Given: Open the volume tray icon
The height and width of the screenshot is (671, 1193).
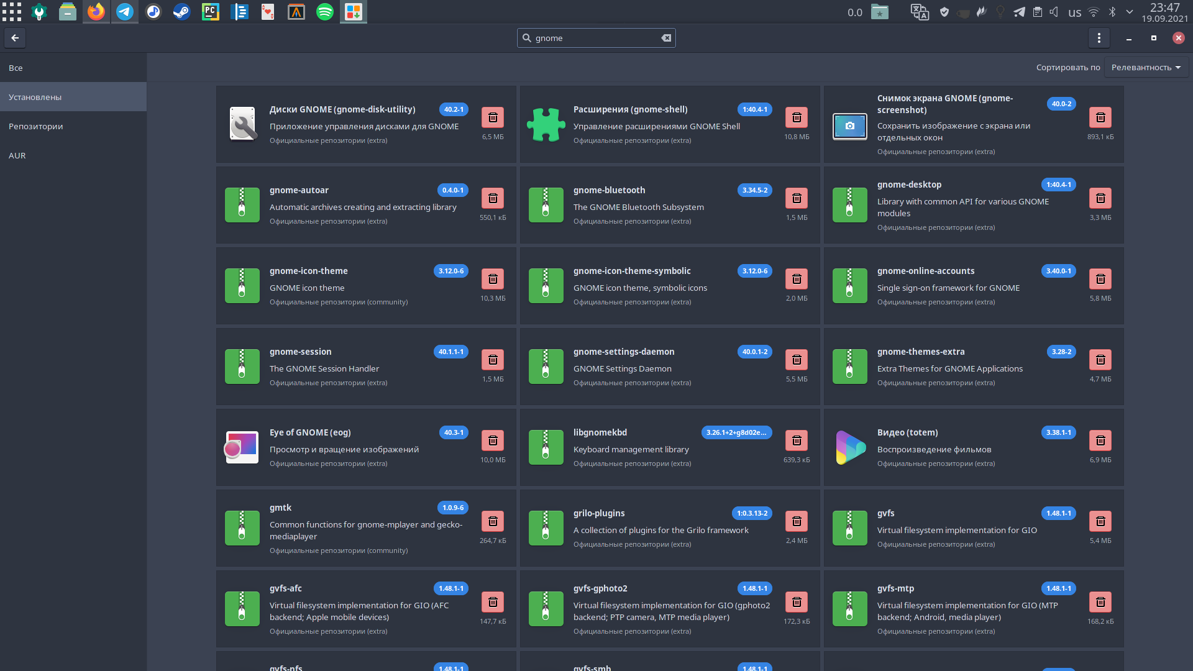Looking at the screenshot, I should point(1054,12).
